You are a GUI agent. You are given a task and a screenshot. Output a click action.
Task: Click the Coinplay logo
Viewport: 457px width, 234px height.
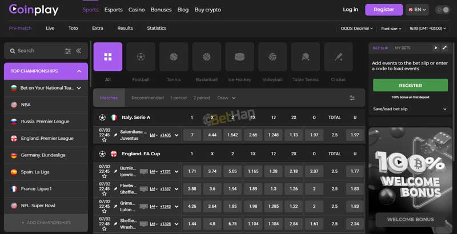pos(34,10)
